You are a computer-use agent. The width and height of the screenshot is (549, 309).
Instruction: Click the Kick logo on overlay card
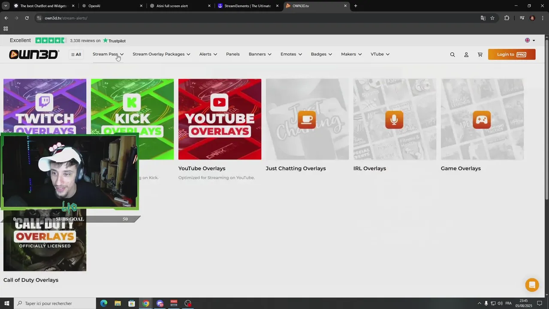pyautogui.click(x=132, y=102)
